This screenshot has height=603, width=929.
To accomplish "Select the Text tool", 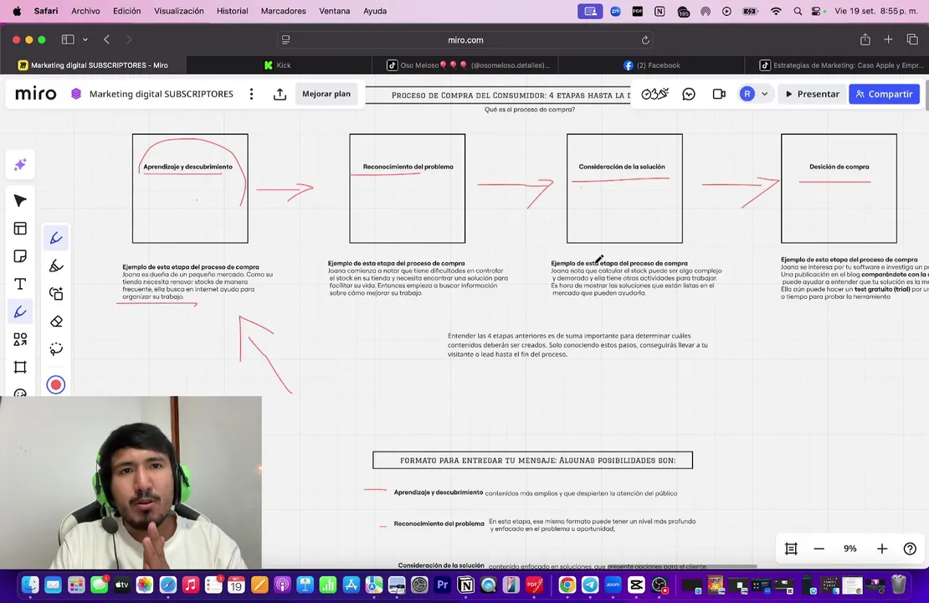I will 20,284.
